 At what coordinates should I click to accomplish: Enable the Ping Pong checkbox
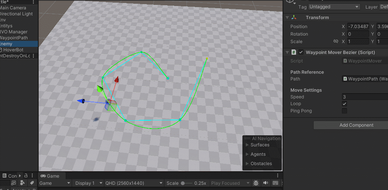344,111
